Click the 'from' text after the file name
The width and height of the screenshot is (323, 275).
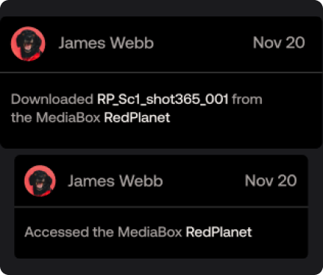(x=247, y=99)
